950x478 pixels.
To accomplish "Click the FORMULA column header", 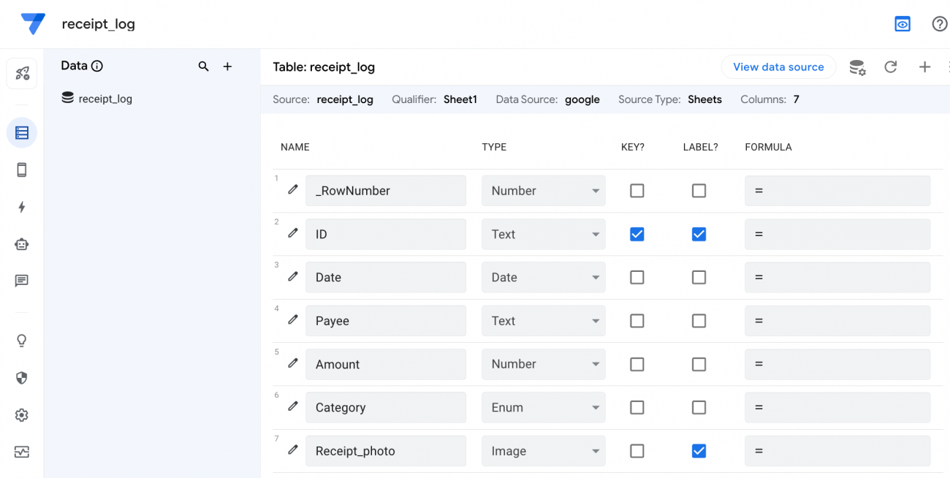I will pos(768,147).
